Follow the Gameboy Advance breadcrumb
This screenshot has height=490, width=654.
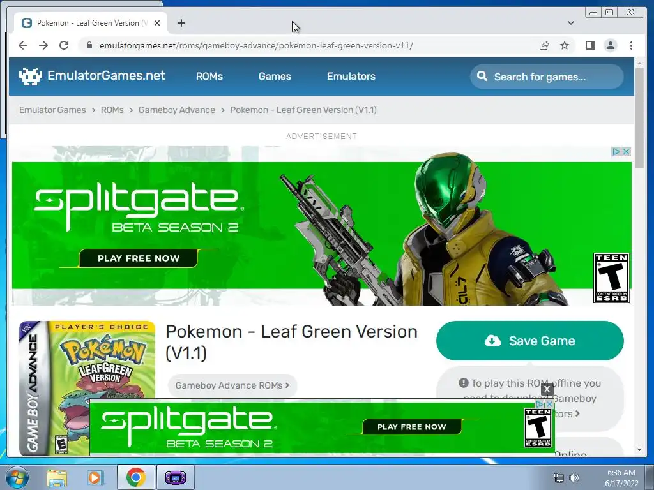click(177, 110)
